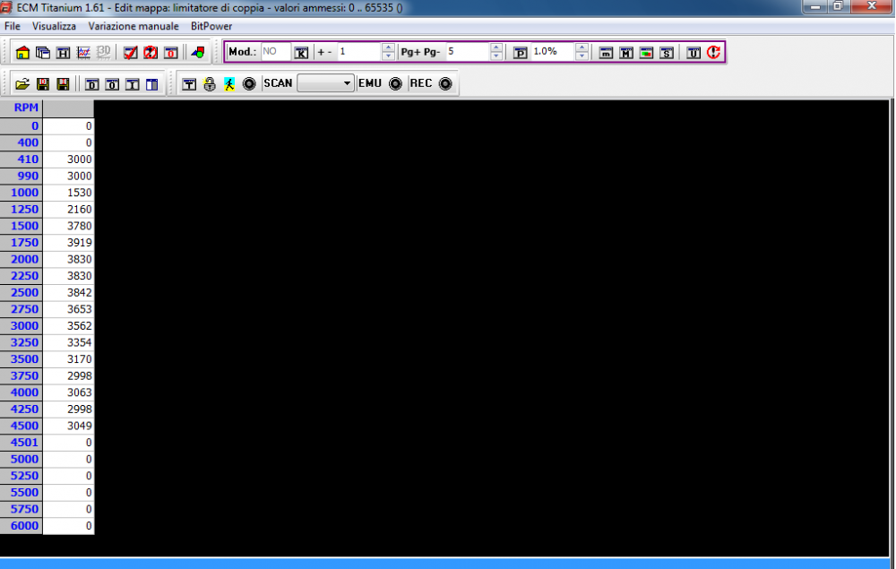
Task: Click the O window icon
Action: 112,84
